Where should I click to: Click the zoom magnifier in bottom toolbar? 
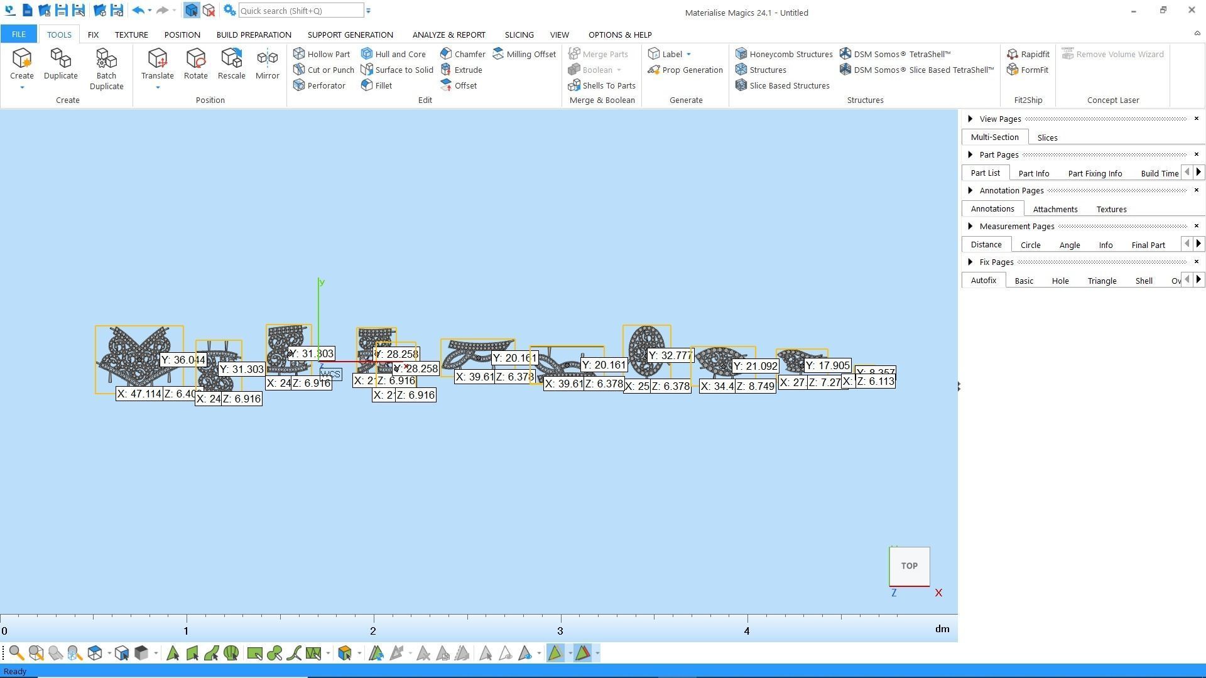[x=16, y=654]
